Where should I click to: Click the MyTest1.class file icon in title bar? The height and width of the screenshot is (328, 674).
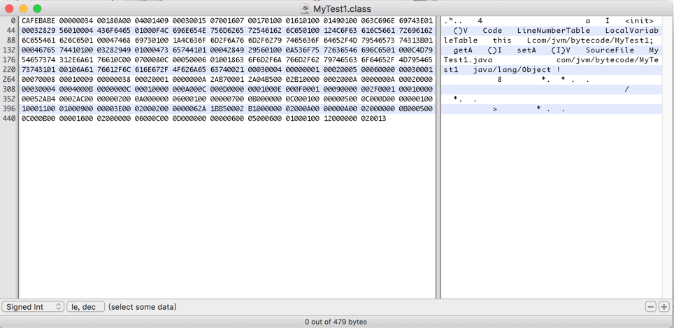point(305,8)
